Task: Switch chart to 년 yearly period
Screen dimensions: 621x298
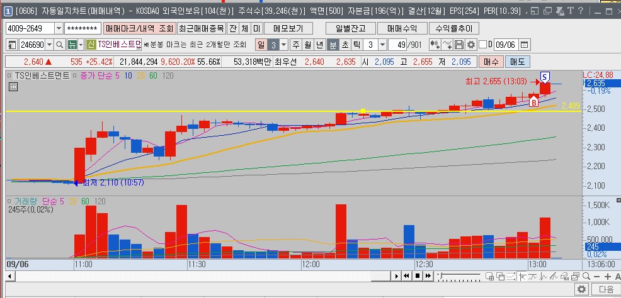Action: 319,45
